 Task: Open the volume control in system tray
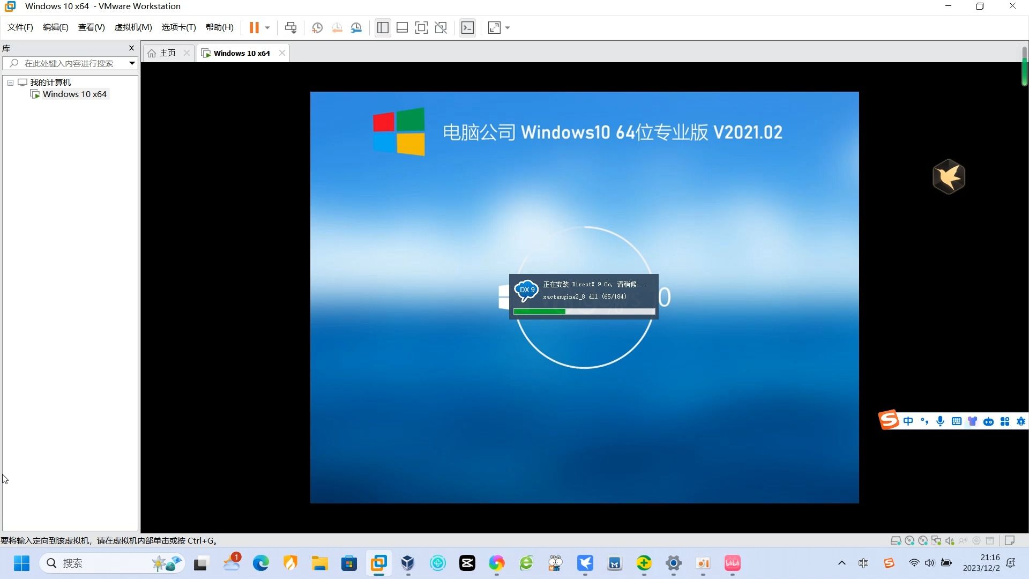(929, 563)
